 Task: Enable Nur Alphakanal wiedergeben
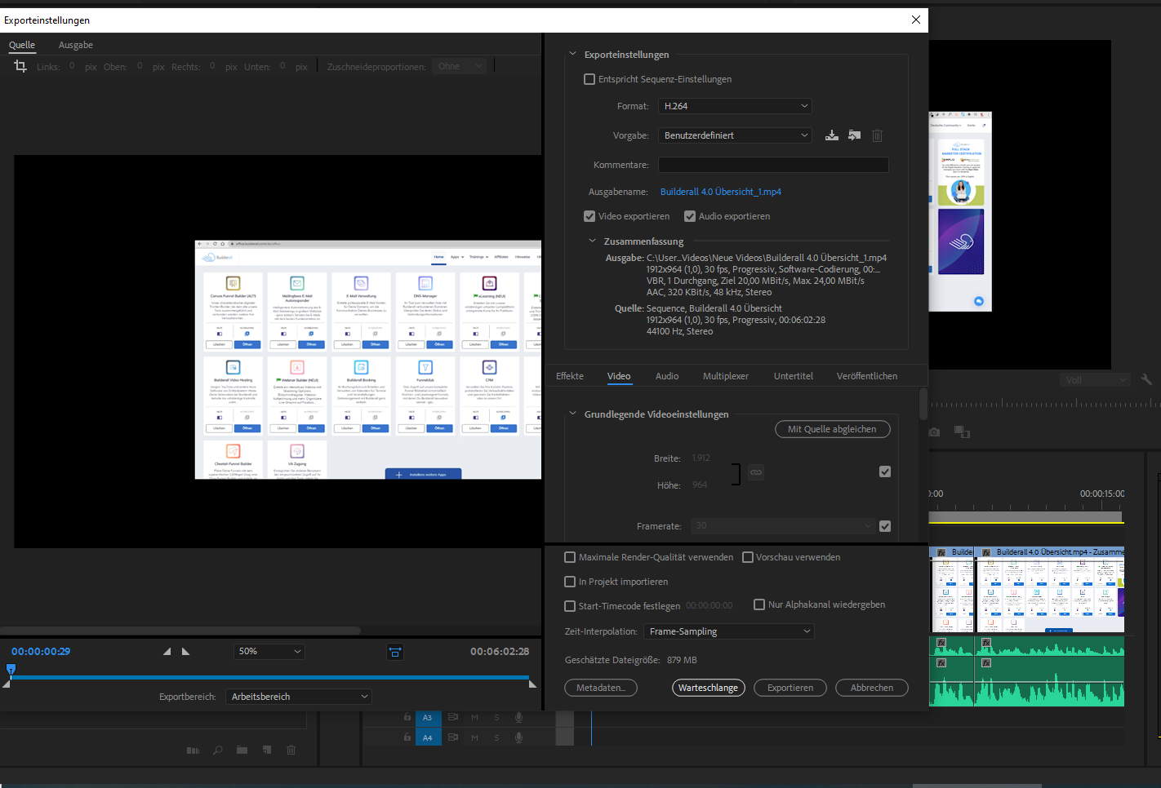(759, 604)
